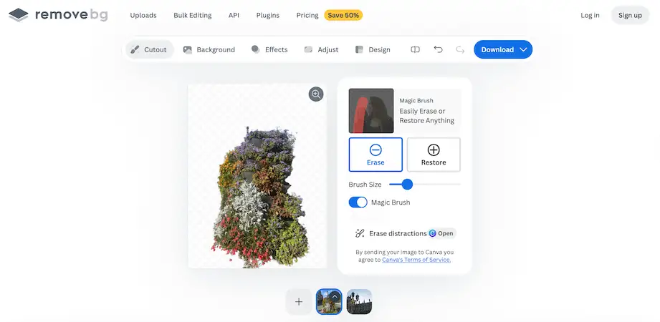This screenshot has height=322, width=660.
Task: Click the Download button
Action: (x=503, y=49)
